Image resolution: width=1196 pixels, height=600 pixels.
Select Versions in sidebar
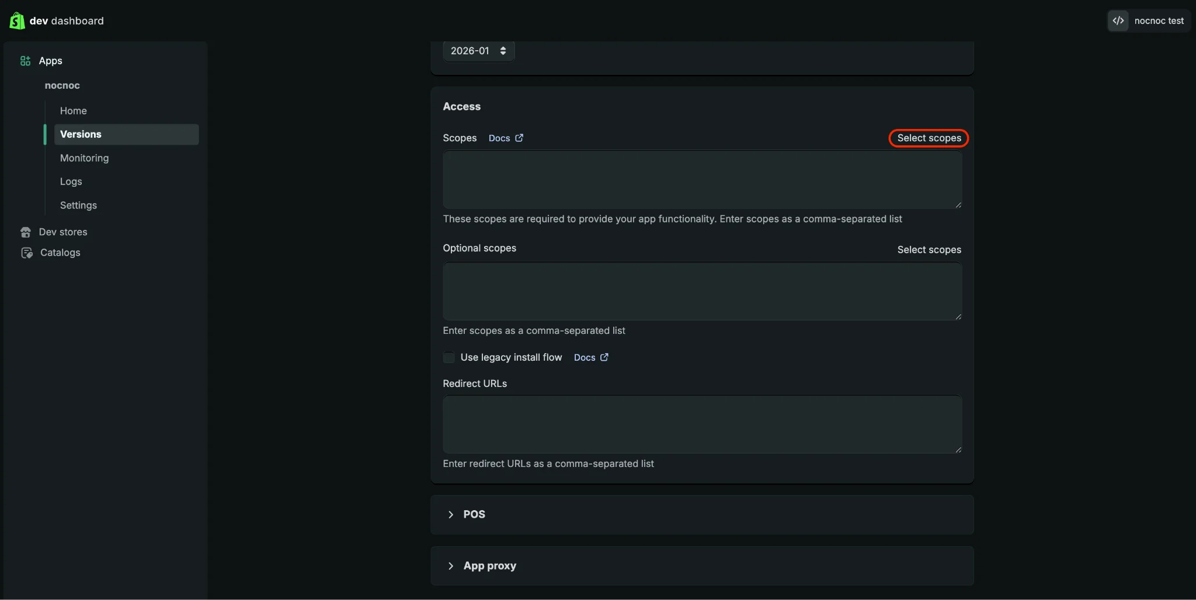(x=126, y=134)
